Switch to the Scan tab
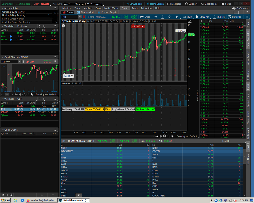This screenshot has height=203, width=254. [x=98, y=8]
